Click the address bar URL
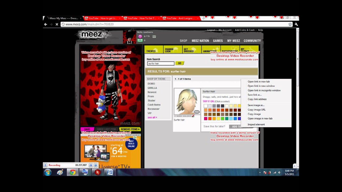Screen dimensions: 342x192 (90, 24)
